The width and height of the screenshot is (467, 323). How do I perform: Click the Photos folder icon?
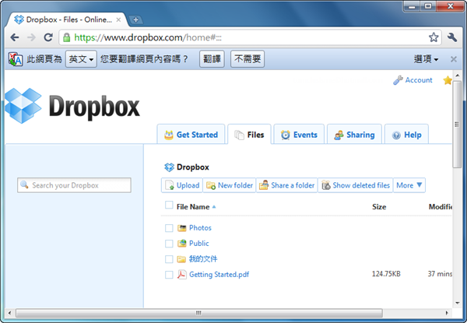181,228
